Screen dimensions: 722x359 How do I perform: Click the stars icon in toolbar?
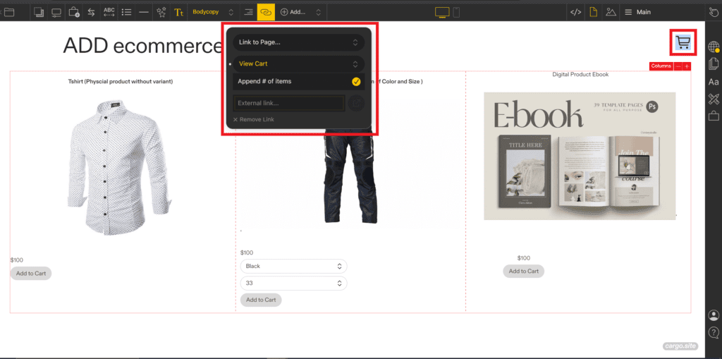coord(161,13)
